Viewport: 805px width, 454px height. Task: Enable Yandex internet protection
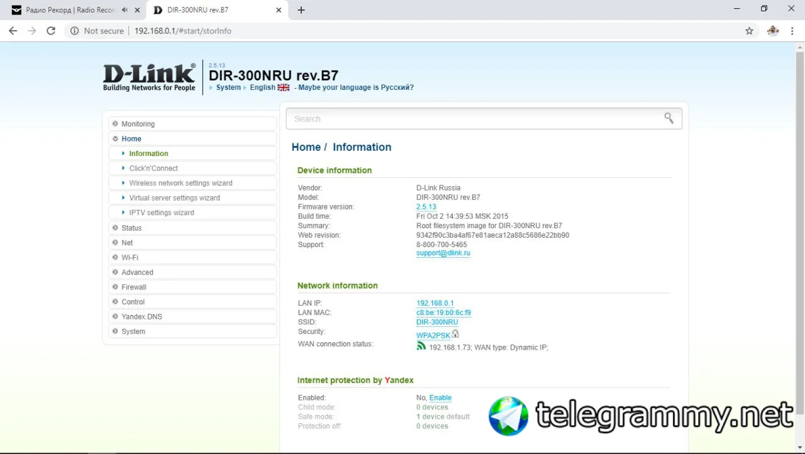tap(440, 398)
